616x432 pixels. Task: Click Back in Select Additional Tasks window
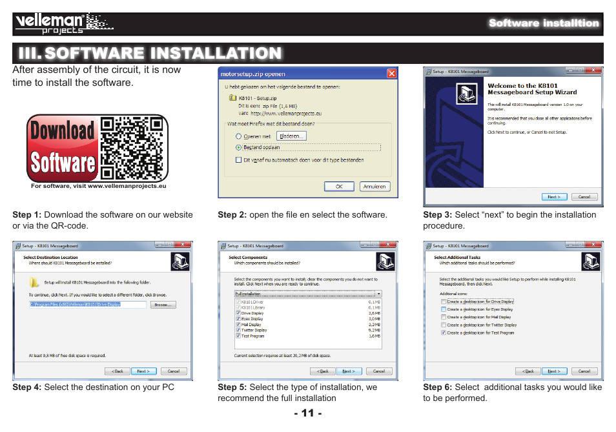tap(528, 371)
